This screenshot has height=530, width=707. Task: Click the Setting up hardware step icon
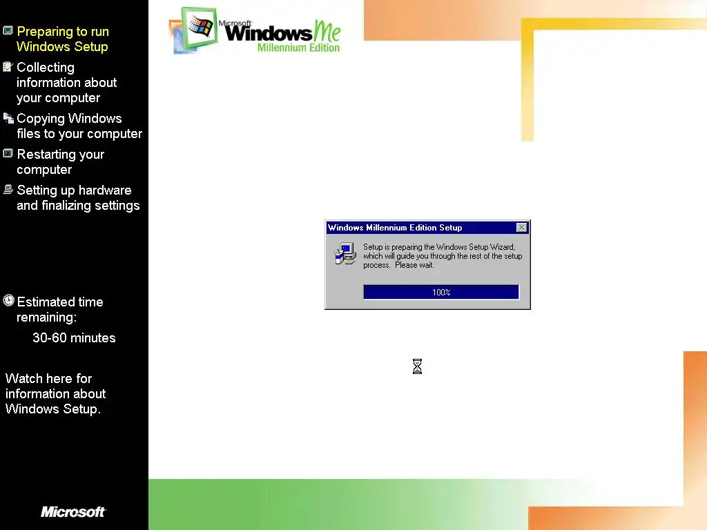coord(8,189)
